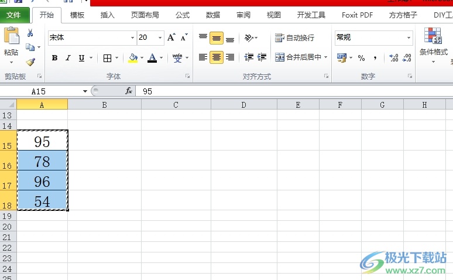
Task: Open the number format dropdown (常规)
Action: pos(409,37)
